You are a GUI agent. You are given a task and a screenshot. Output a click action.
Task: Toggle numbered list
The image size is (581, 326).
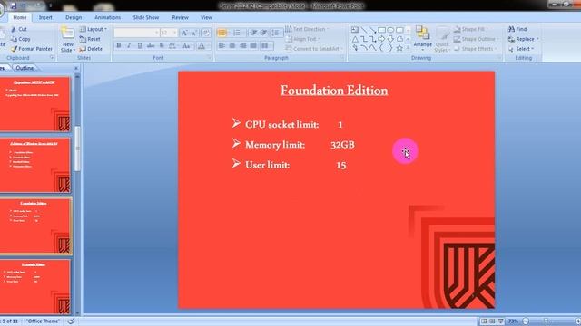tap(237, 33)
